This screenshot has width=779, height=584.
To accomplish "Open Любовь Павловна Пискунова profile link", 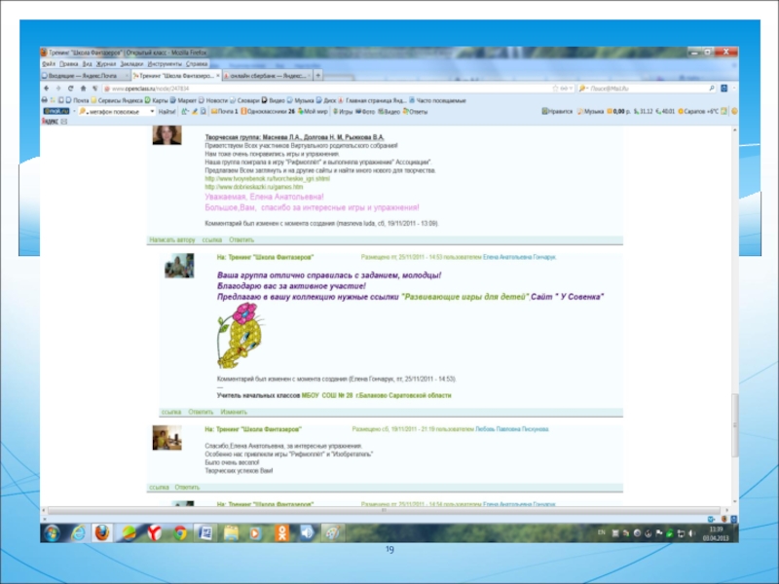I will (512, 429).
